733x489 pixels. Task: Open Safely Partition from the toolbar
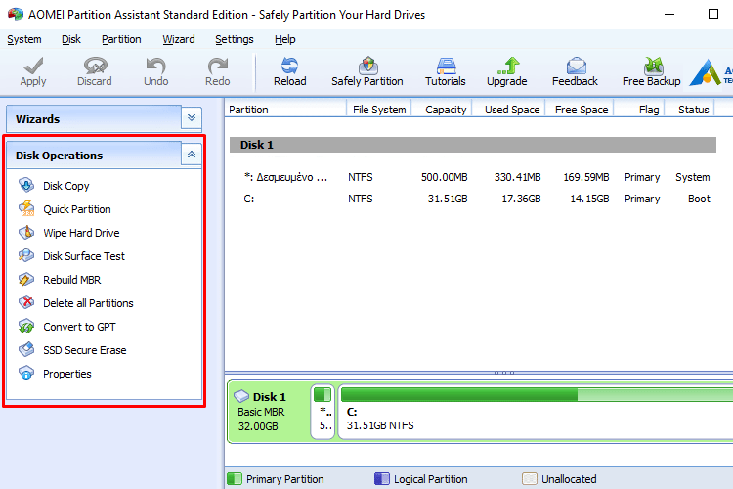coord(366,72)
